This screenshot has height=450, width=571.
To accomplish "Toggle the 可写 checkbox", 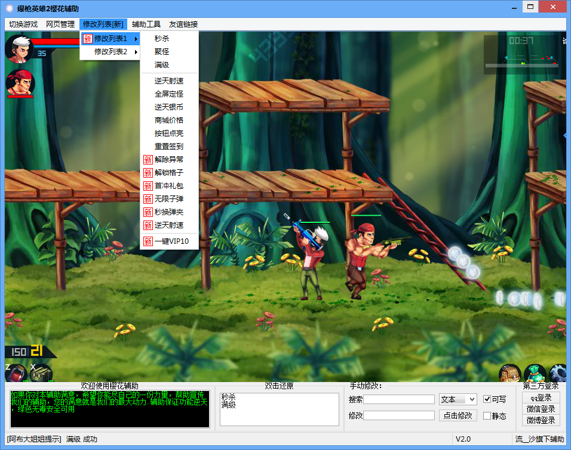I will point(487,399).
